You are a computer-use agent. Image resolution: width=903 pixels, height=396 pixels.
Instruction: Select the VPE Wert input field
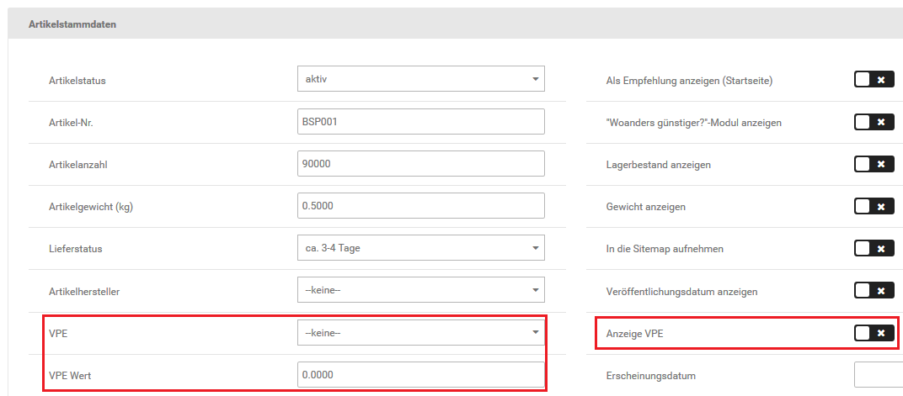coord(420,375)
